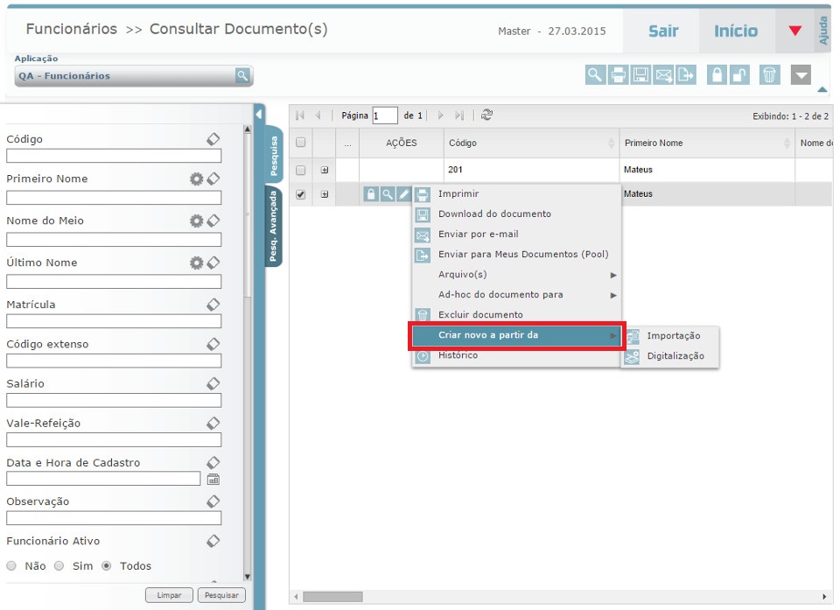840x610 pixels.
Task: Select Histórico in the context menu
Action: coord(458,356)
